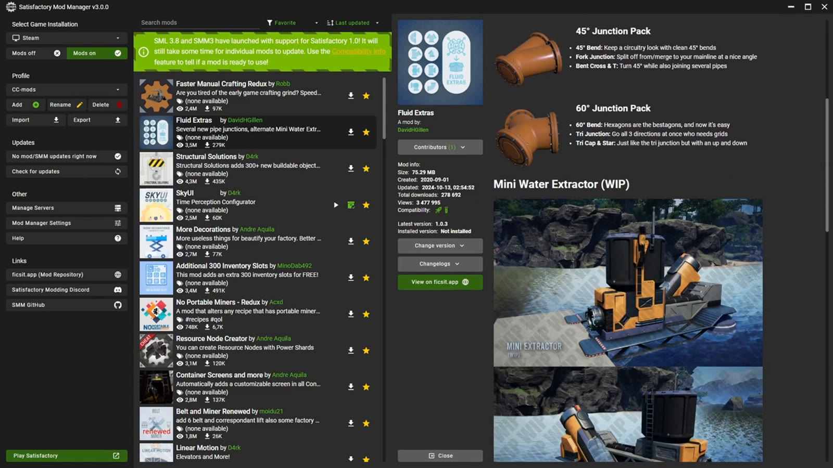Image resolution: width=833 pixels, height=468 pixels.
Task: Open the Change version dropdown
Action: pos(440,245)
